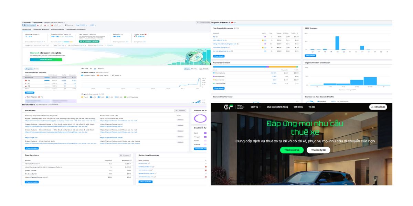Click Informational blue legend swatch
The image size is (413, 206).
coord(214,73)
